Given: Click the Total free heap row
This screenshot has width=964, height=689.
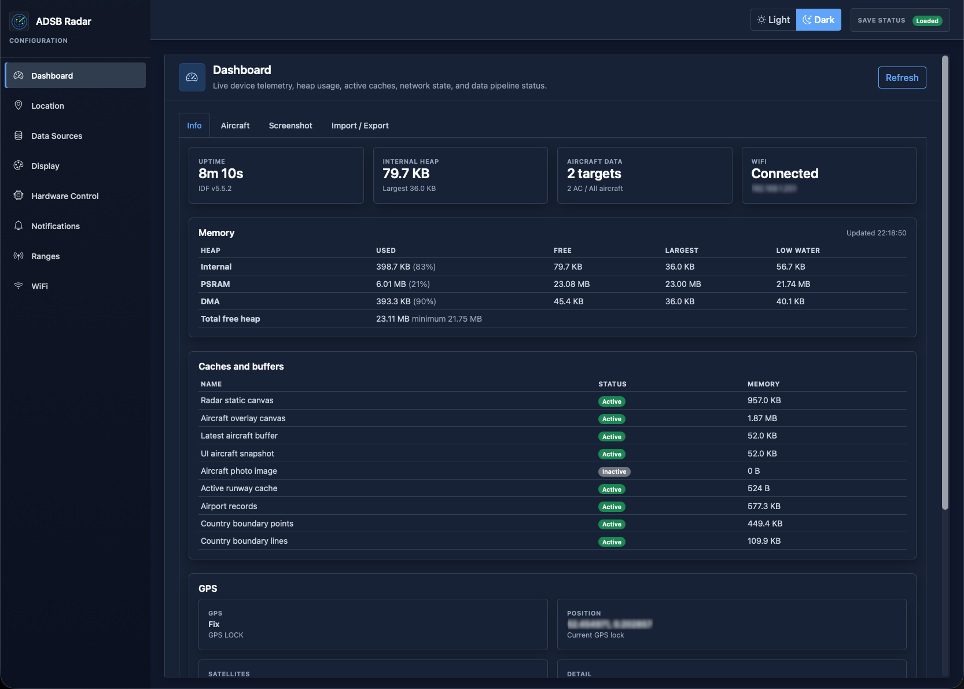Looking at the screenshot, I should 553,319.
